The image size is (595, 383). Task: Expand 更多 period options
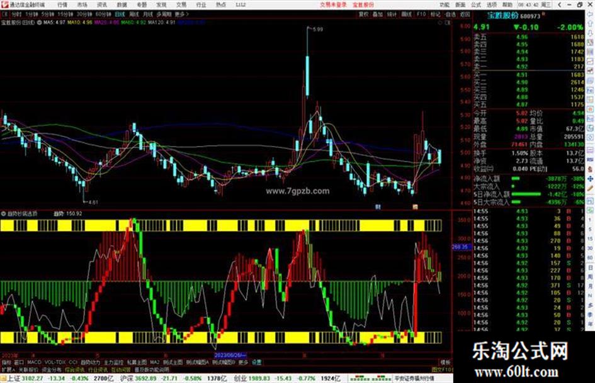(181, 14)
